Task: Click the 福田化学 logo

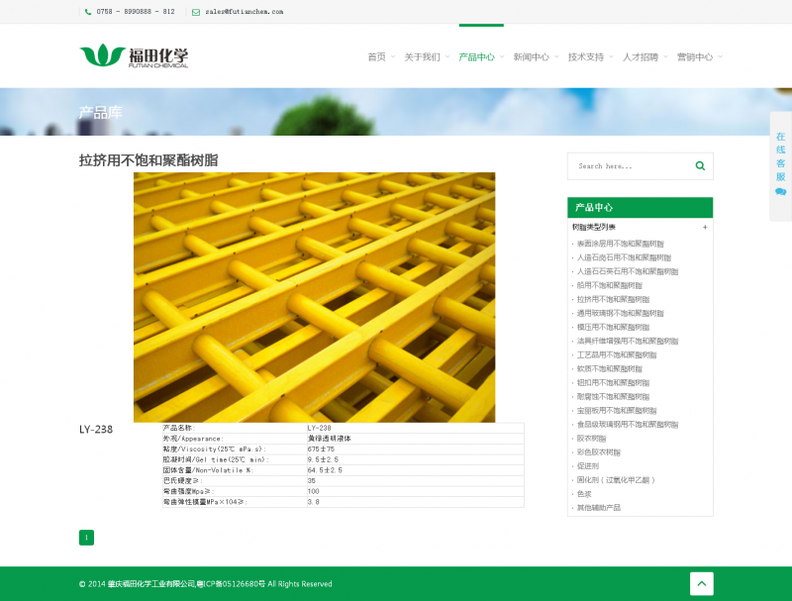Action: click(x=134, y=55)
